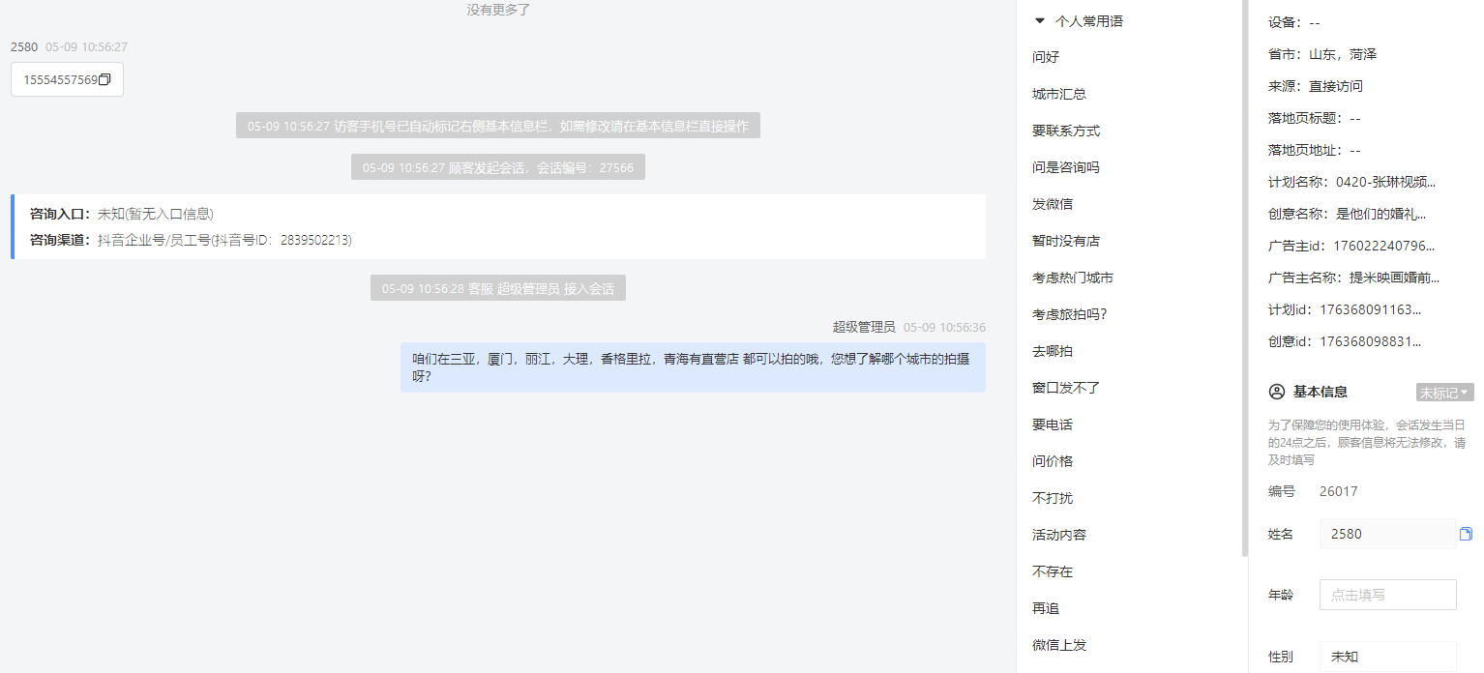Screen dimensions: 1484x673
Task: Click the 没有更多了 text at top
Action: (498, 10)
